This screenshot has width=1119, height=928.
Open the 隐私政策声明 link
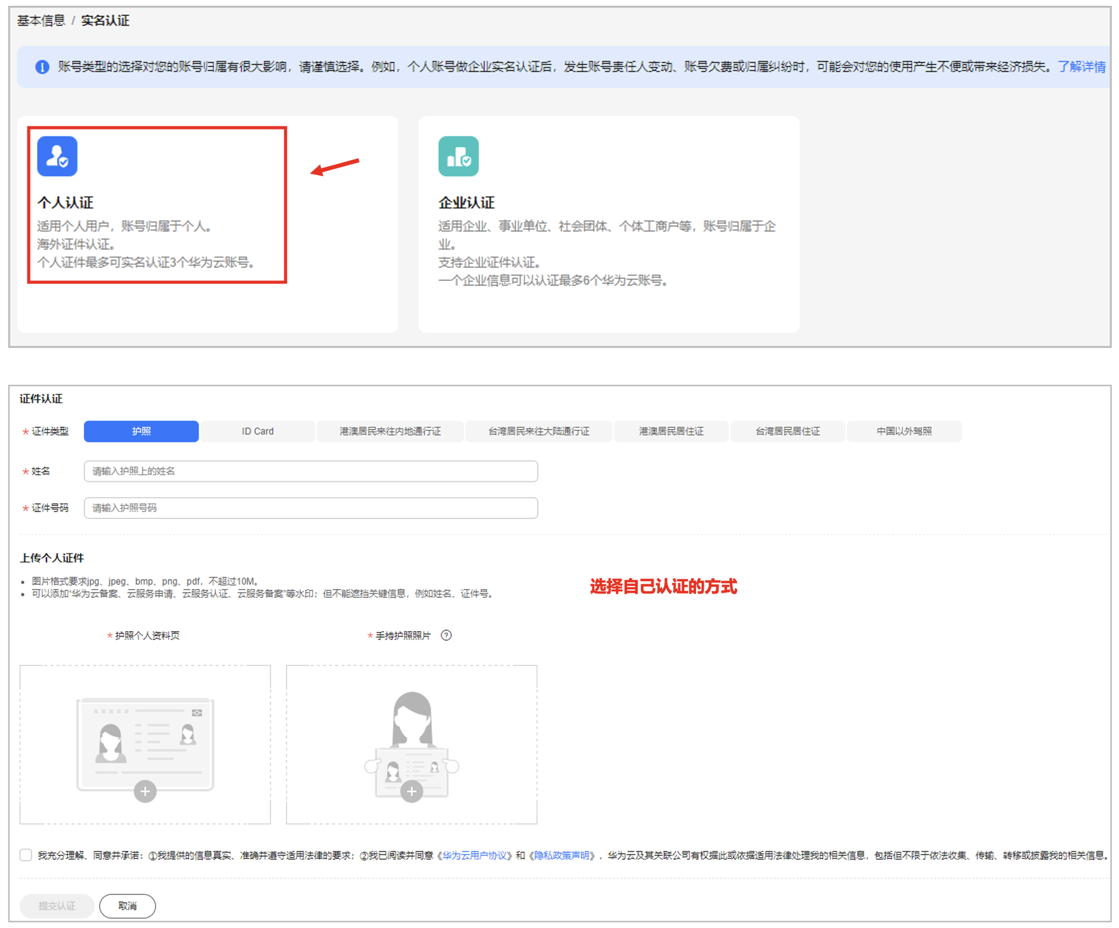coord(561,855)
